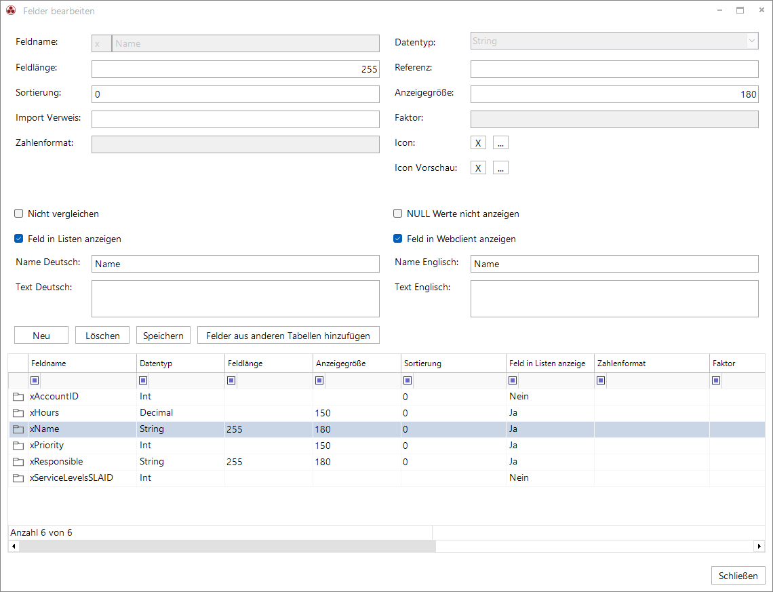Image resolution: width=773 pixels, height=592 pixels.
Task: Sort by the Sortierung column header
Action: point(454,363)
